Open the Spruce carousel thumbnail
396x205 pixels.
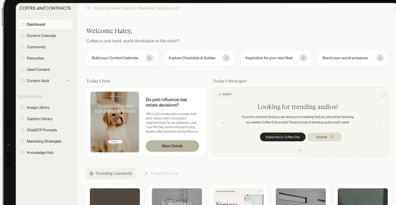pyautogui.click(x=239, y=197)
